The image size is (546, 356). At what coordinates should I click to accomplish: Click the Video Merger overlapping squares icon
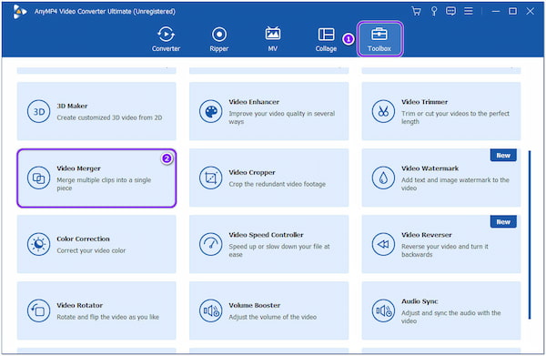click(38, 178)
